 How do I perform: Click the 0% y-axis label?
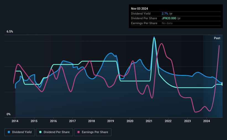click(9, 114)
